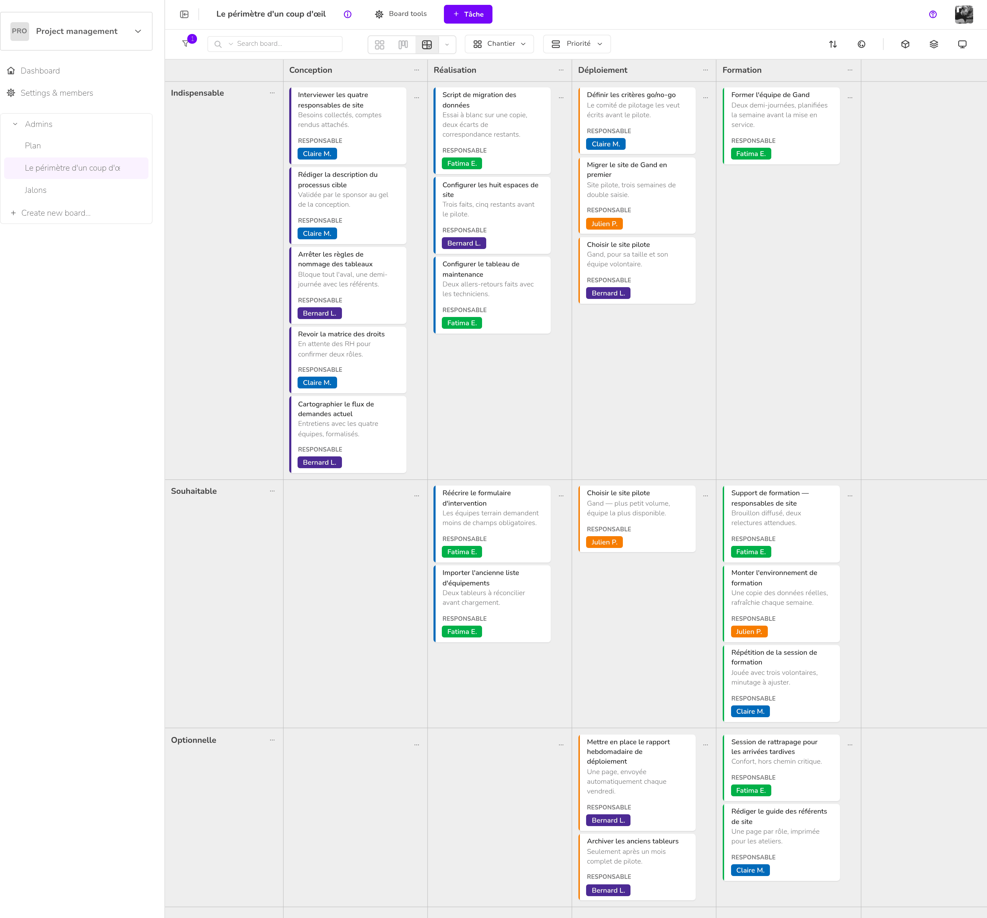The width and height of the screenshot is (987, 918).
Task: Open Conception column options menu
Action: (x=416, y=70)
